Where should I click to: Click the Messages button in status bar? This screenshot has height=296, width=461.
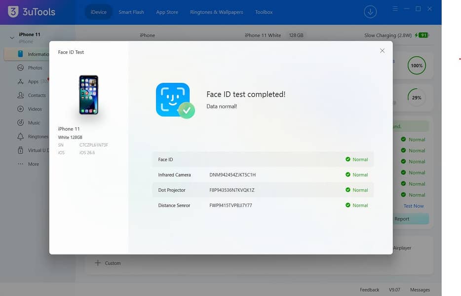pyautogui.click(x=420, y=290)
